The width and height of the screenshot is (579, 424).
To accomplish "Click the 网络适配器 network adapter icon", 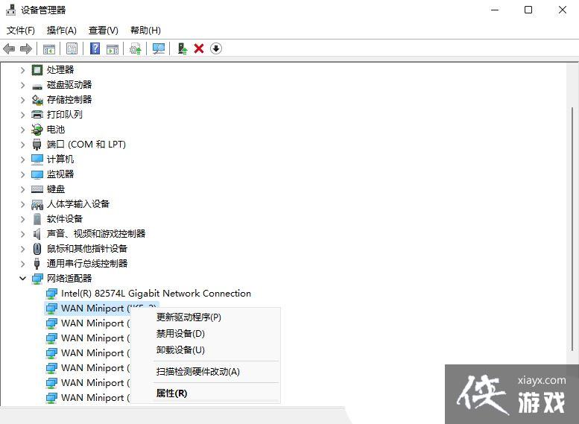I will click(37, 279).
